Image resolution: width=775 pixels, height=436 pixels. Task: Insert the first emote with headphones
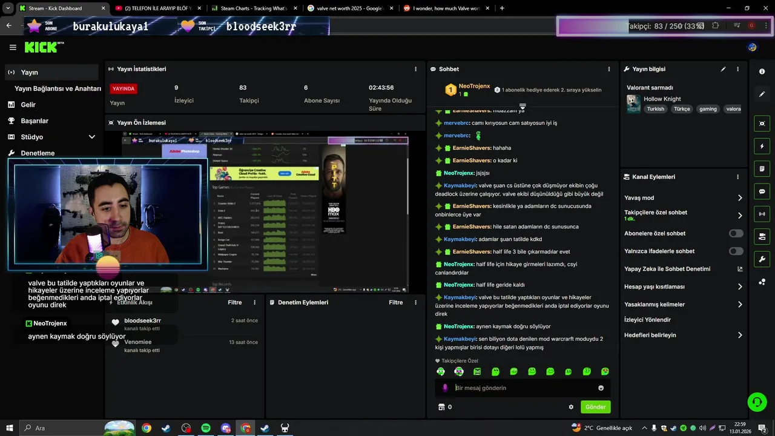point(441,371)
